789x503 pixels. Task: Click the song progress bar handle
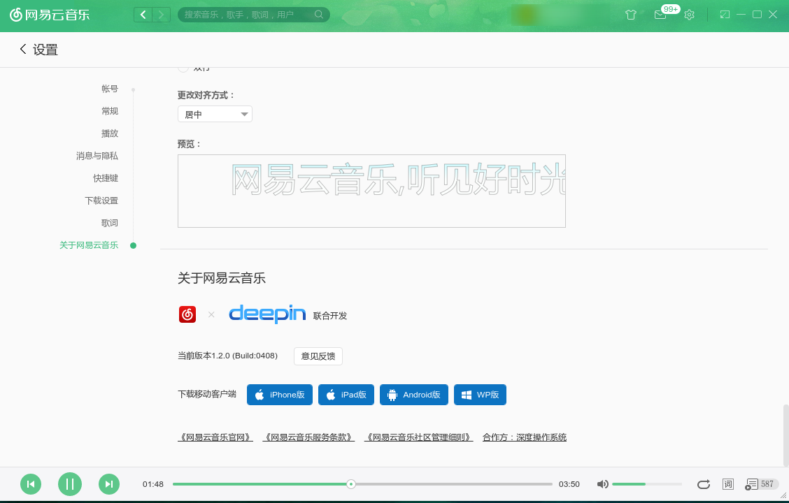(x=351, y=484)
